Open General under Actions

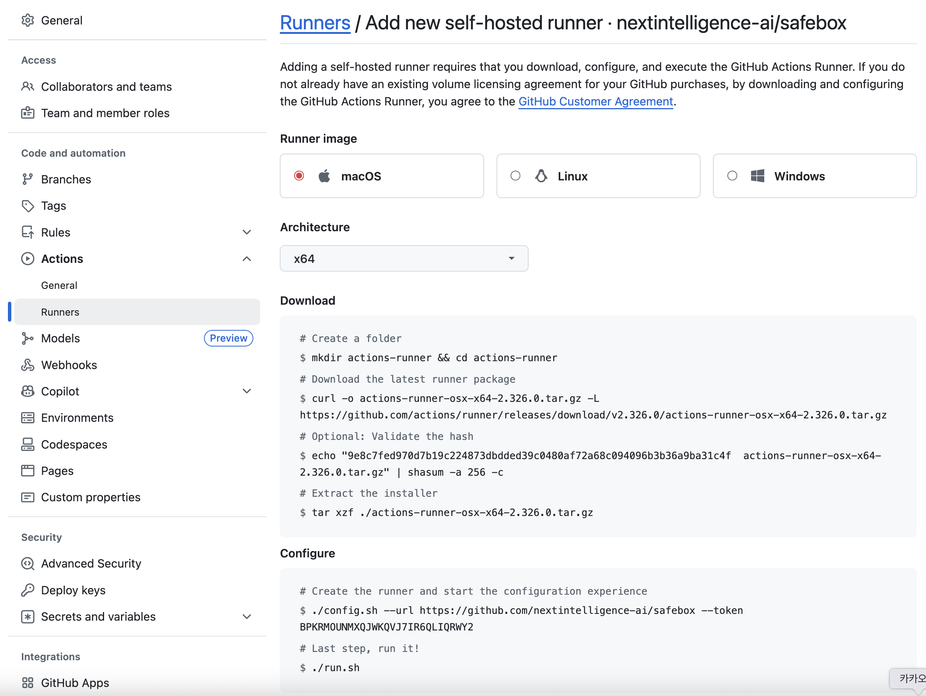point(59,285)
